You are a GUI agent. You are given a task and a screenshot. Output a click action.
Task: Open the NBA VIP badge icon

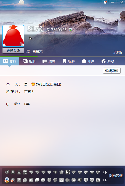pyautogui.click(x=68, y=172)
